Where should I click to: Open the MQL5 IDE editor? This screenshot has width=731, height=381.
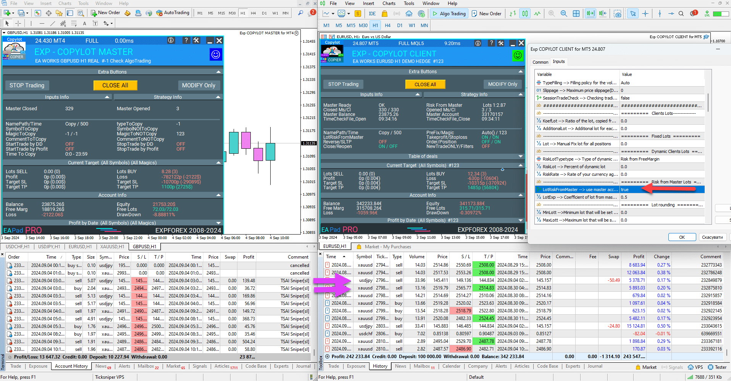[372, 14]
